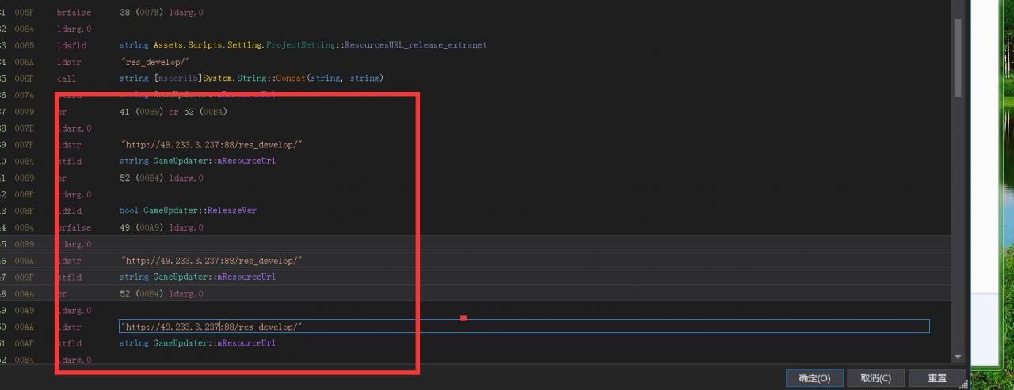Click operand "38 (007E) ldarg.0" in row 005F
The image size is (1014, 390).
pyautogui.click(x=161, y=13)
